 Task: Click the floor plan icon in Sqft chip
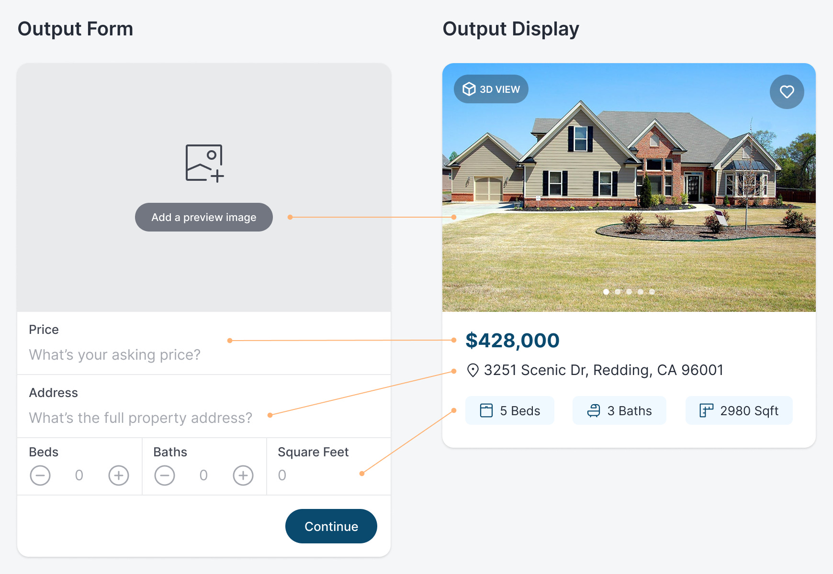(706, 411)
